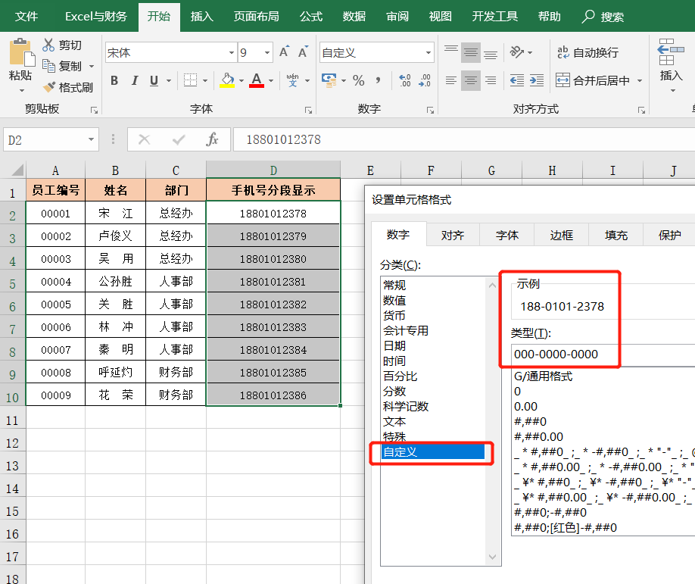
Task: Apply cell borders icon
Action: pyautogui.click(x=191, y=81)
